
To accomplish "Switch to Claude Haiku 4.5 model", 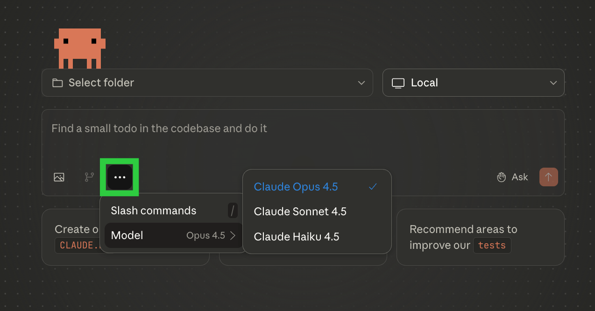I will 296,237.
